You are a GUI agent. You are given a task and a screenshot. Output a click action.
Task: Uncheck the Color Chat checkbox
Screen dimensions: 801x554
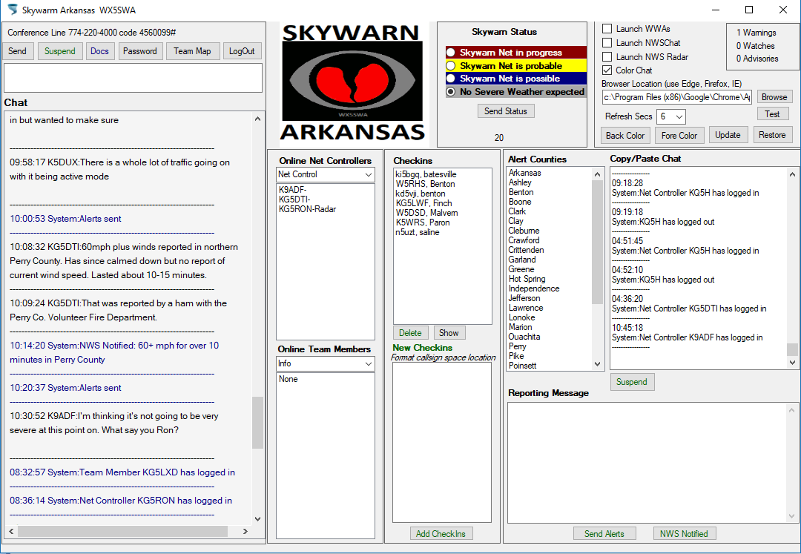(607, 70)
